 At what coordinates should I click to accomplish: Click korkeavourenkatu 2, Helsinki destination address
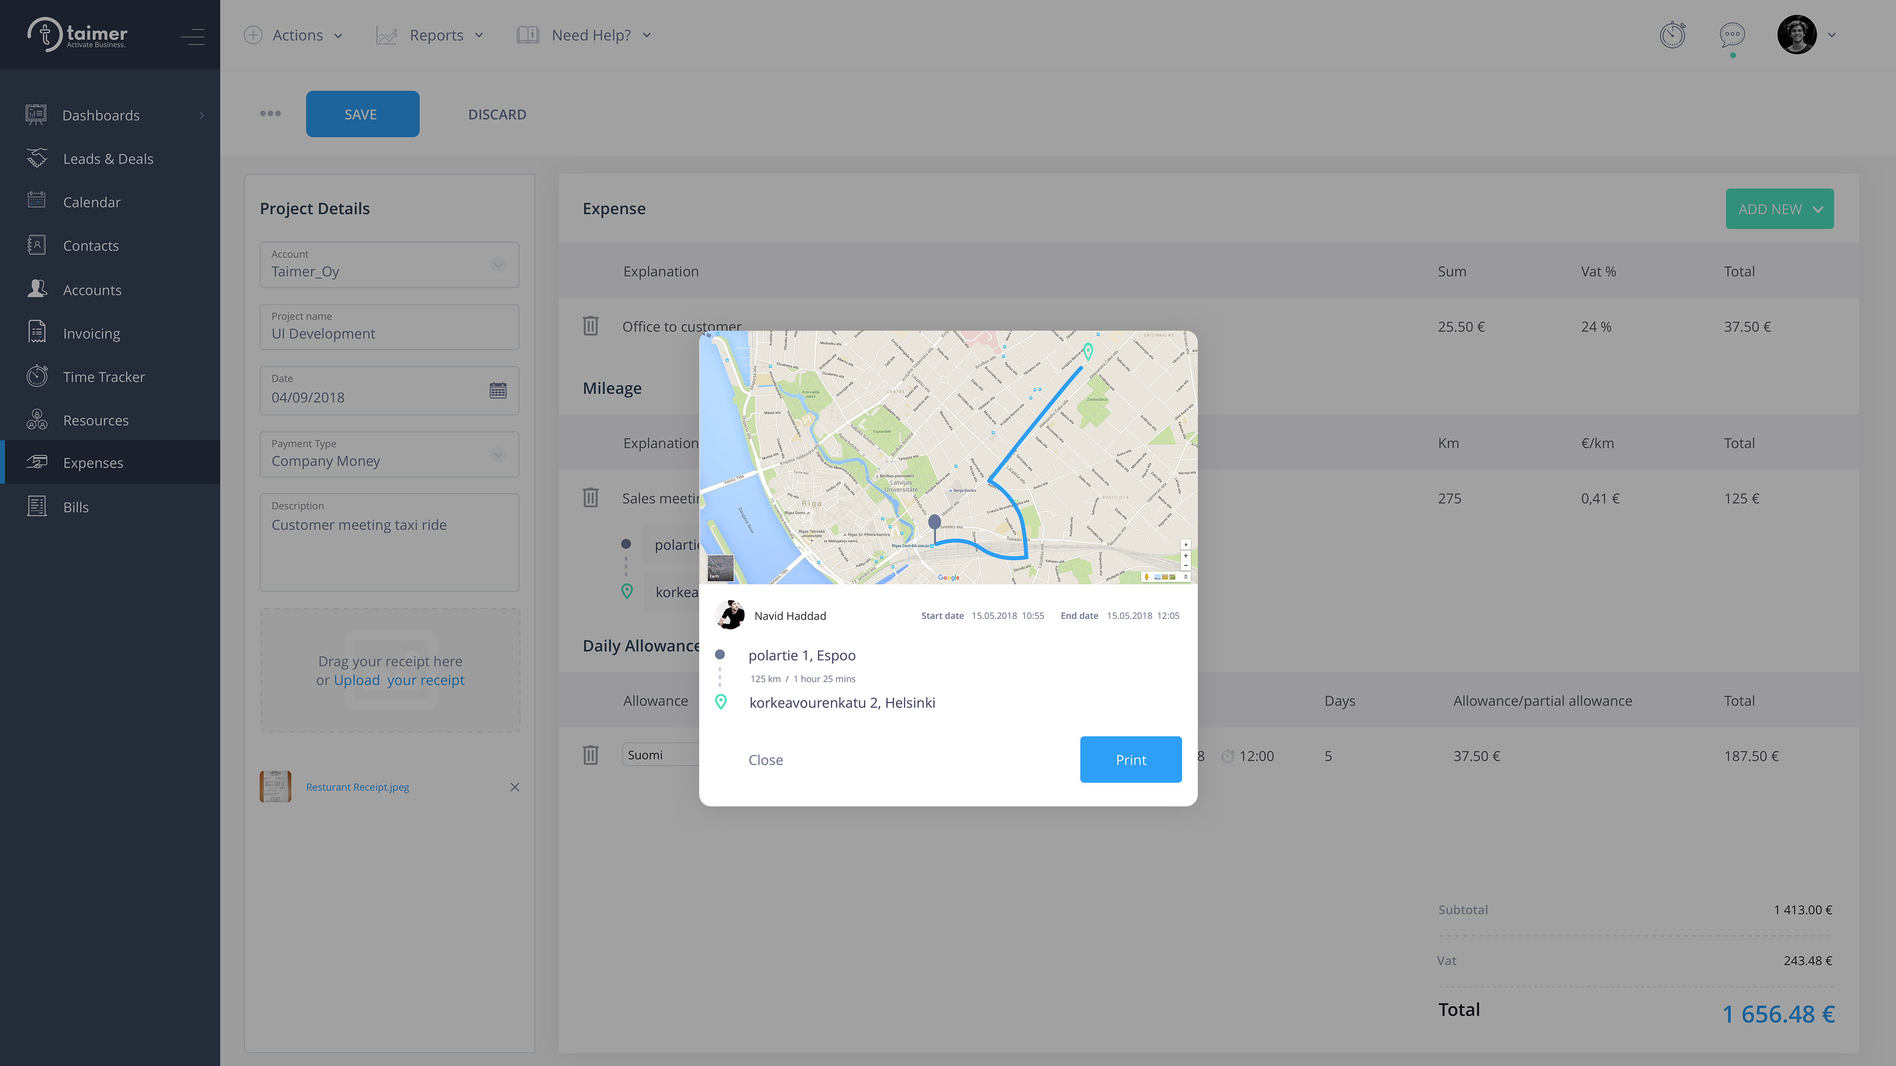[x=842, y=702]
